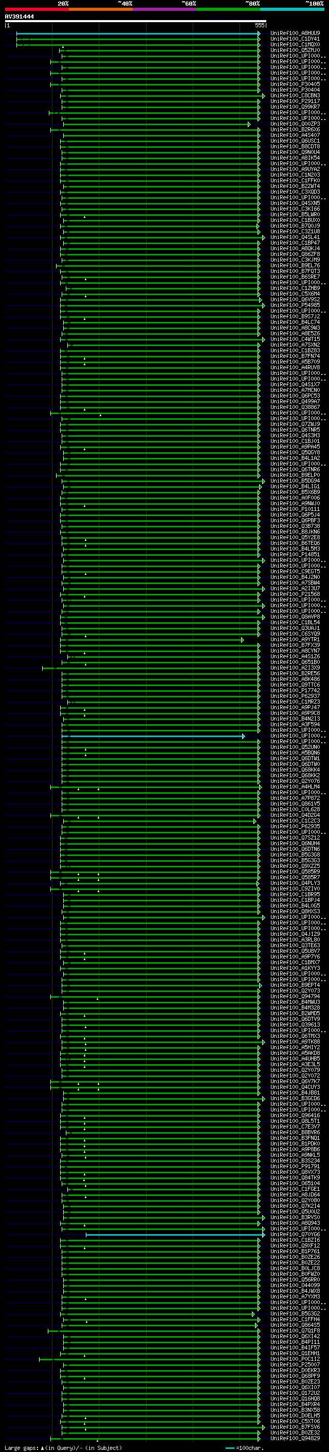The width and height of the screenshot is (329, 1452).
Task: Open hit UniRef100_Q70YG6
Action: [x=295, y=1235]
